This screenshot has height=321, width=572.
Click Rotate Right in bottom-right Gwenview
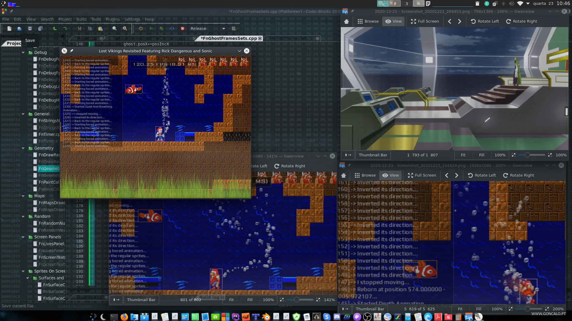(x=518, y=175)
